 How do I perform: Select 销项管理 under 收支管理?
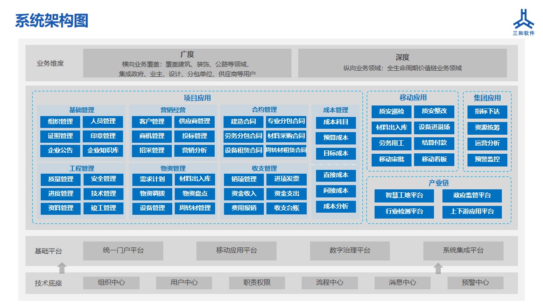coord(244,179)
